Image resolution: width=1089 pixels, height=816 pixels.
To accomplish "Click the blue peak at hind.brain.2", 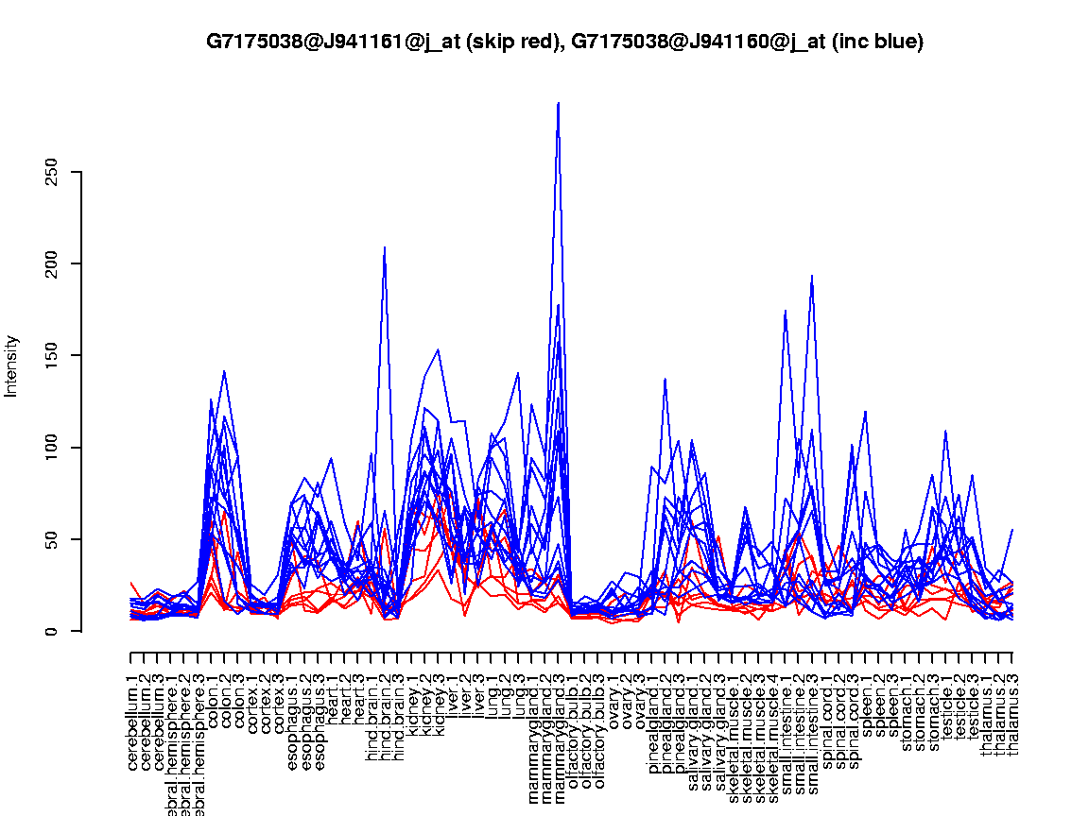I will pos(385,248).
